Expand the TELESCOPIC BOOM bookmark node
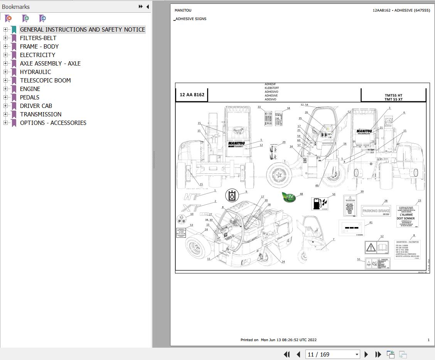Image resolution: width=435 pixels, height=360 pixels. (x=5, y=81)
